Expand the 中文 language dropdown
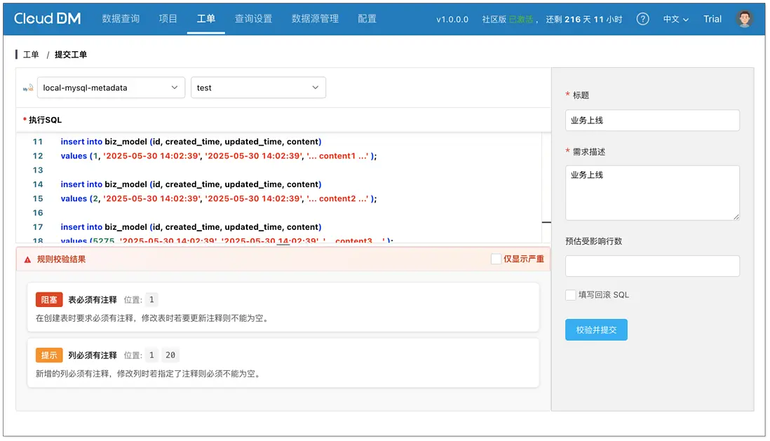The height and width of the screenshot is (441, 770). (676, 19)
